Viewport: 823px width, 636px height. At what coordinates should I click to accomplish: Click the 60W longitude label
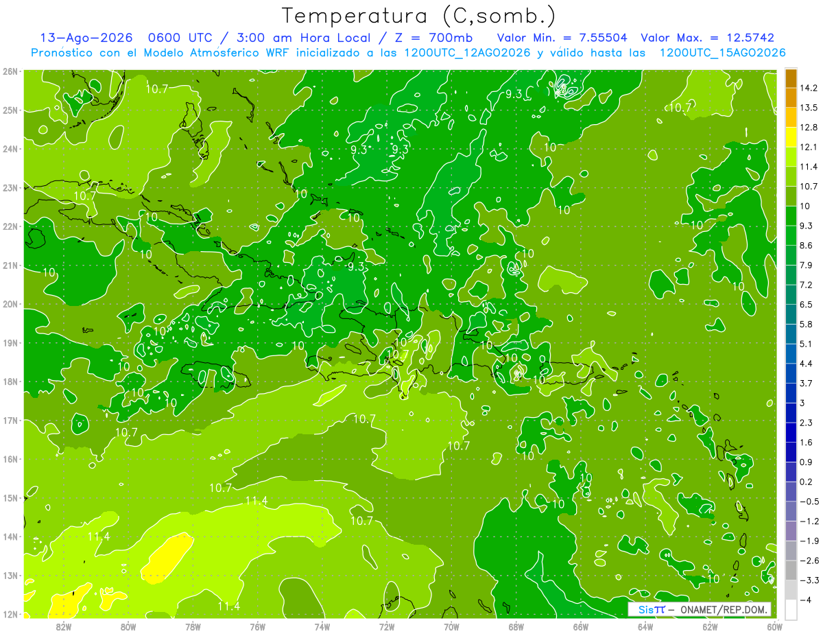[x=775, y=626]
